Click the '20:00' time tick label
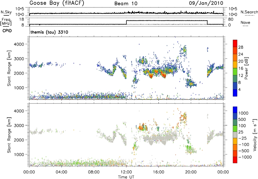This screenshot has height=179, width=258. [x=191, y=172]
